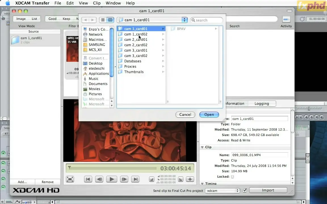327x204 pixels.
Task: Click the clock icon beside the 01:00:00:00 timecode
Action: pyautogui.click(x=302, y=19)
